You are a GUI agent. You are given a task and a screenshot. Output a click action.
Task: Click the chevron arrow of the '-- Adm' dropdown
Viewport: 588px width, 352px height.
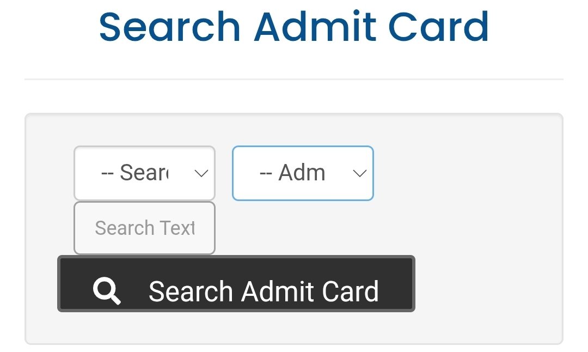[359, 173]
